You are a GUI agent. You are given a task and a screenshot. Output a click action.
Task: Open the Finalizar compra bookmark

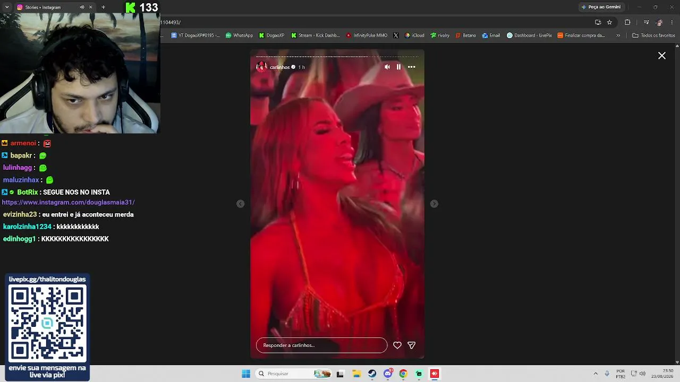tap(581, 36)
